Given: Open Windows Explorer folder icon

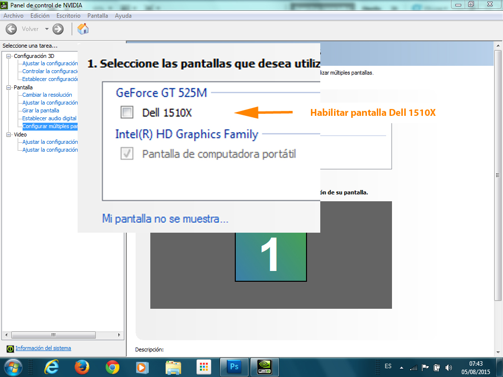Looking at the screenshot, I should 173,367.
